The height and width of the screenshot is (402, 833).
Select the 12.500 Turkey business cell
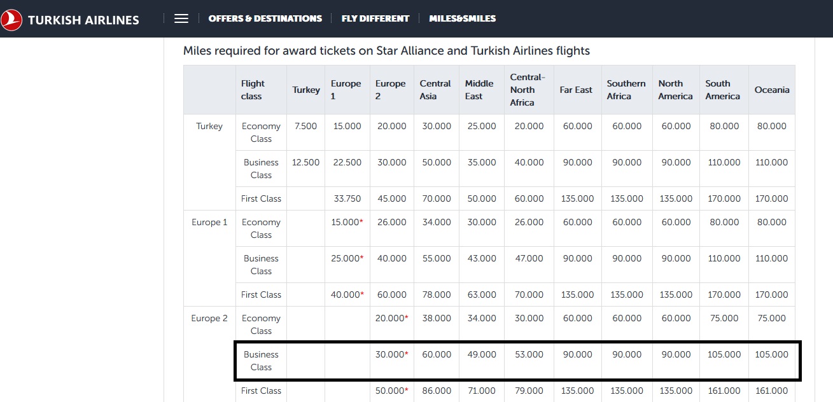coord(305,162)
